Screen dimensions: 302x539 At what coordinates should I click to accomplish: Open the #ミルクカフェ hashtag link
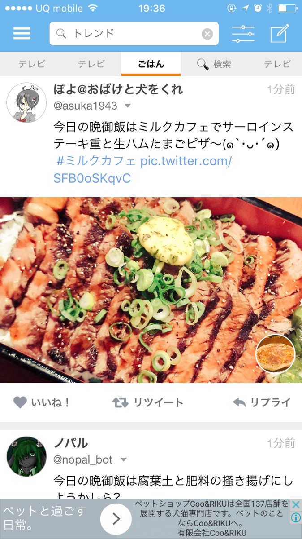click(96, 161)
